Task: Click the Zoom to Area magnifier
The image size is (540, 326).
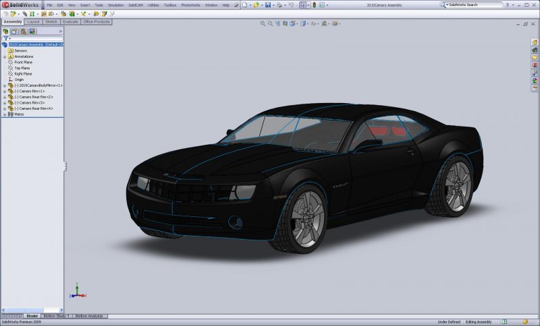Action: click(x=271, y=24)
